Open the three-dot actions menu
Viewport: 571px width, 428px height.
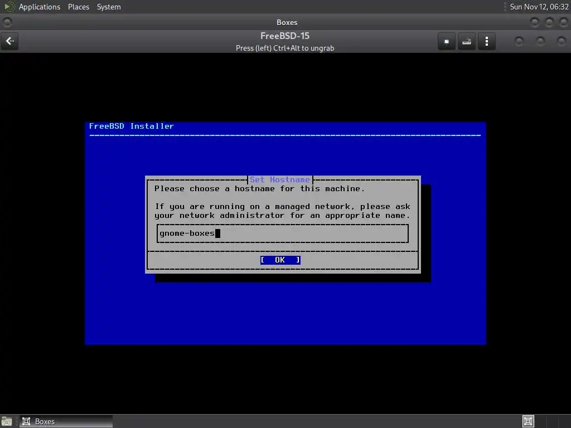(x=486, y=41)
